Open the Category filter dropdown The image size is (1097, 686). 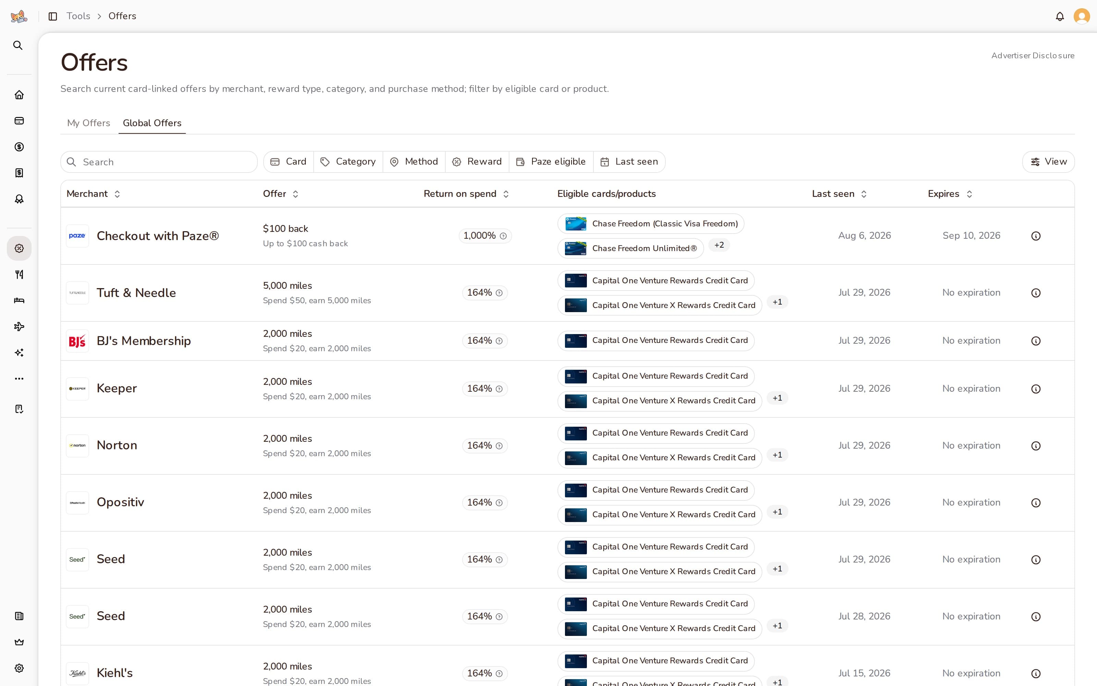pos(348,162)
